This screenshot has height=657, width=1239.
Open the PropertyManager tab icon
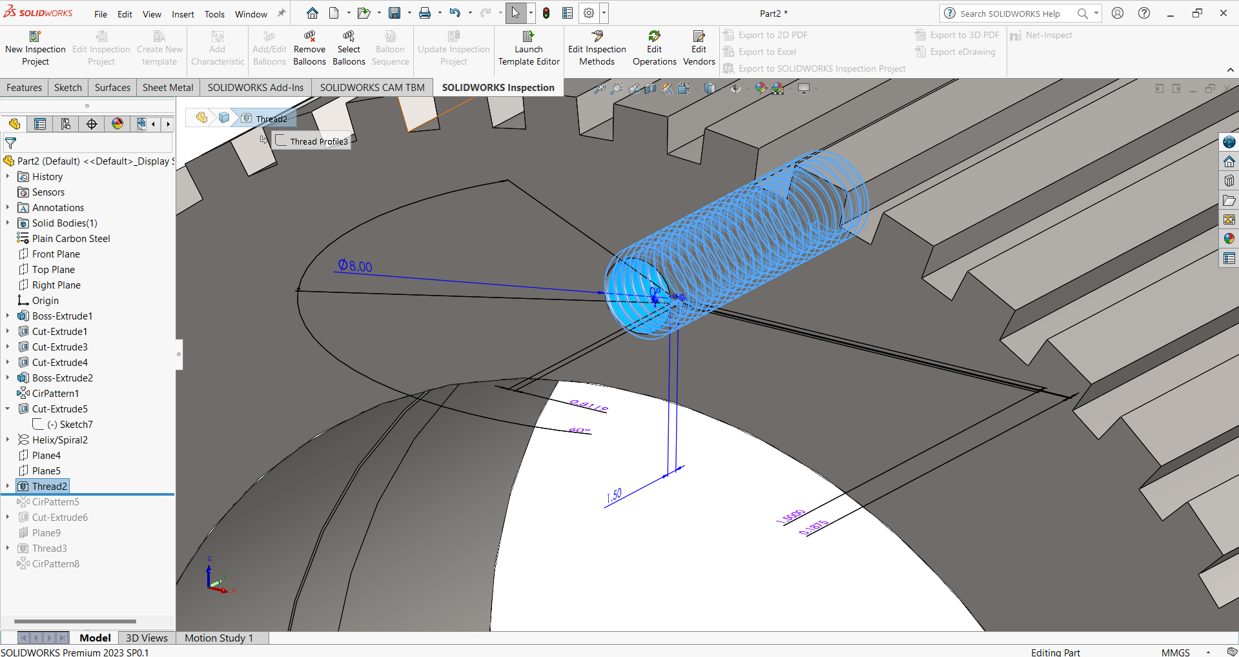click(40, 124)
